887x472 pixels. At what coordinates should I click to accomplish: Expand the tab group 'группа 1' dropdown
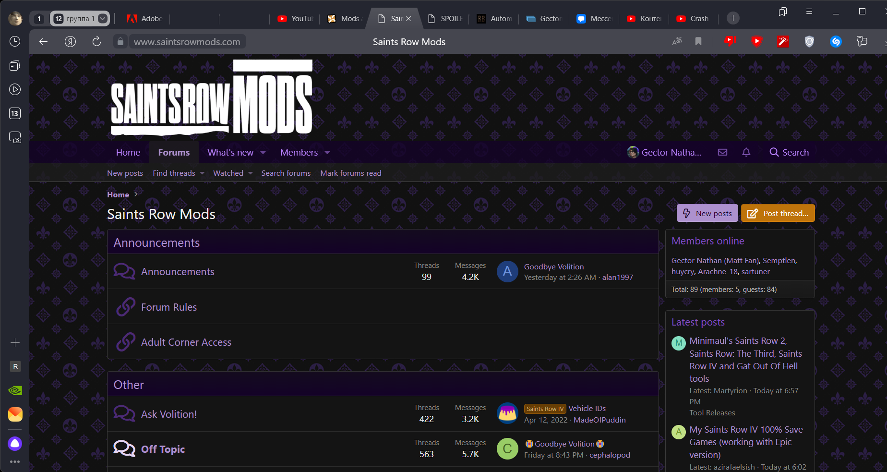tap(102, 19)
